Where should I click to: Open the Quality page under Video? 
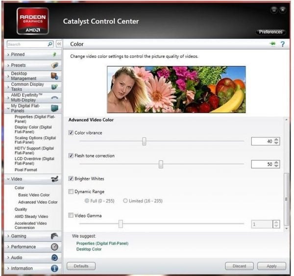click(21, 209)
